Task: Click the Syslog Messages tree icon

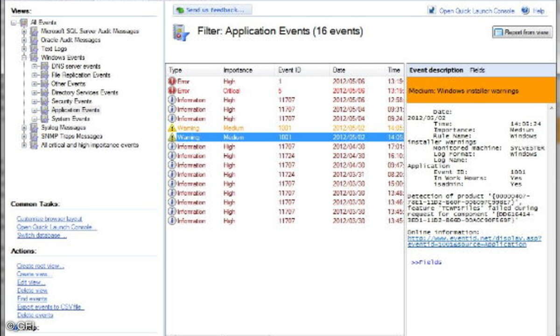Action: coord(34,127)
